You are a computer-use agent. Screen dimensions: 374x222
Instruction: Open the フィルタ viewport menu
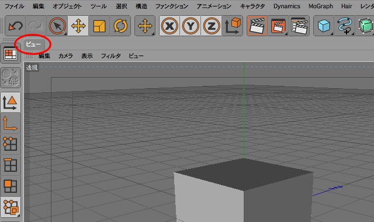[111, 56]
